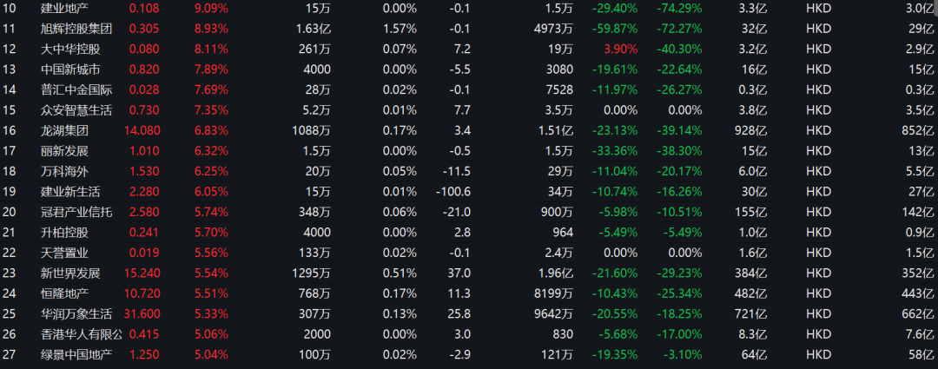938x369 pixels.
Task: Click the red 3.90% value
Action: [621, 49]
